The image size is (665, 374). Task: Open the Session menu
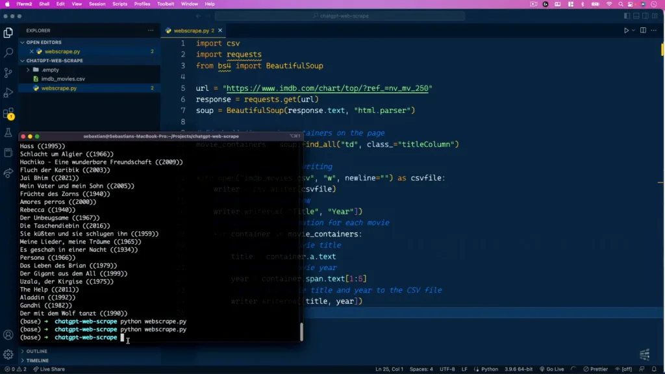point(97,4)
